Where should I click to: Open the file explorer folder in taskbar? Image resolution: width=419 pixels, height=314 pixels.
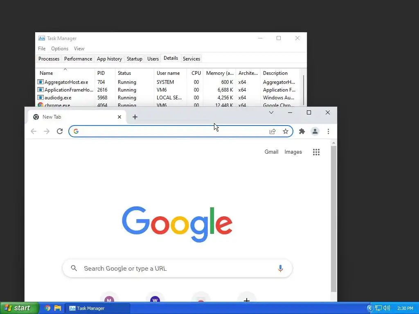[x=57, y=308]
